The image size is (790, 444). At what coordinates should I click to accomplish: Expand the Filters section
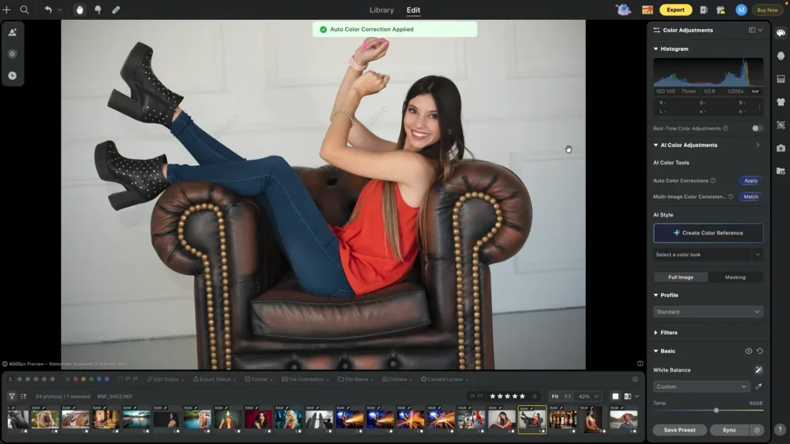tap(656, 333)
